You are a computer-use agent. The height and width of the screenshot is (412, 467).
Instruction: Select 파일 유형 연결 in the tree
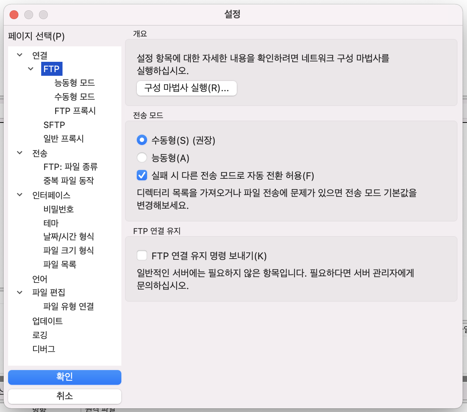(x=68, y=306)
